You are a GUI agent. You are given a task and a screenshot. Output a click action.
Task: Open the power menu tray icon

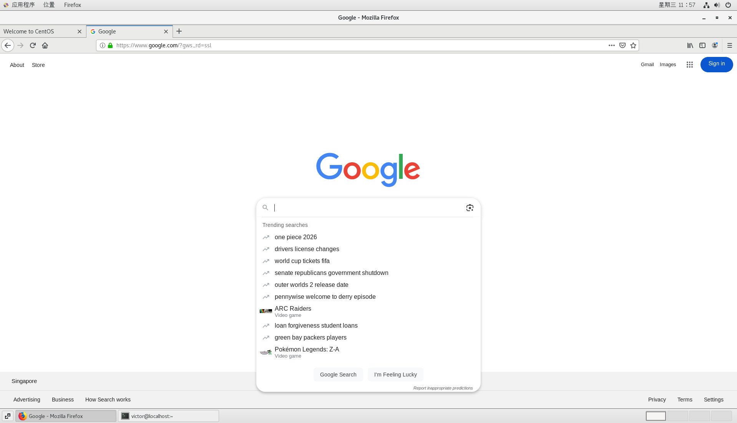(x=728, y=5)
